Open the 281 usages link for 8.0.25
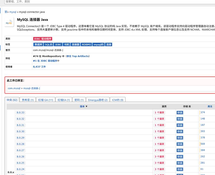This screenshot has width=215, height=175. point(202,163)
